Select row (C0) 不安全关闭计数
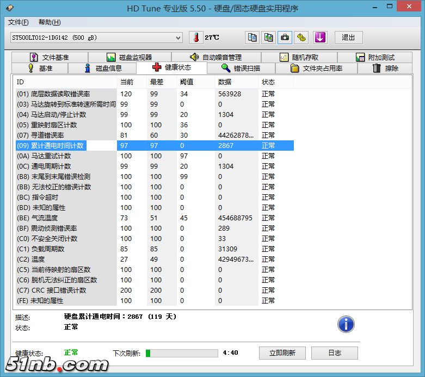Viewport: 425px width, 377px height. [155, 238]
